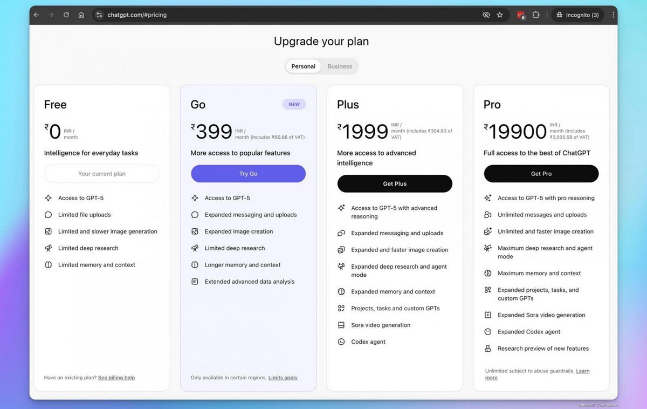Bookmark this page with the star icon
The height and width of the screenshot is (409, 647).
pyautogui.click(x=500, y=15)
